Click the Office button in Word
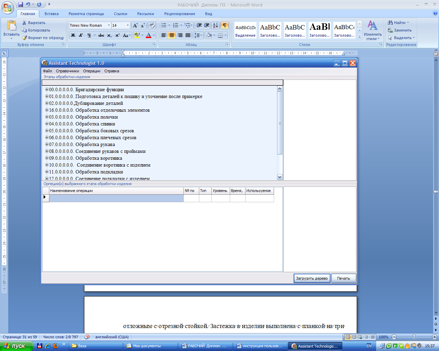439x351 pixels. click(x=8, y=7)
